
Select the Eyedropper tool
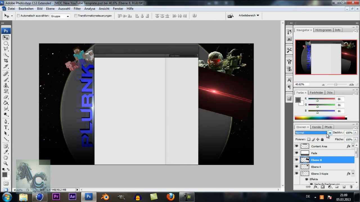point(6,152)
